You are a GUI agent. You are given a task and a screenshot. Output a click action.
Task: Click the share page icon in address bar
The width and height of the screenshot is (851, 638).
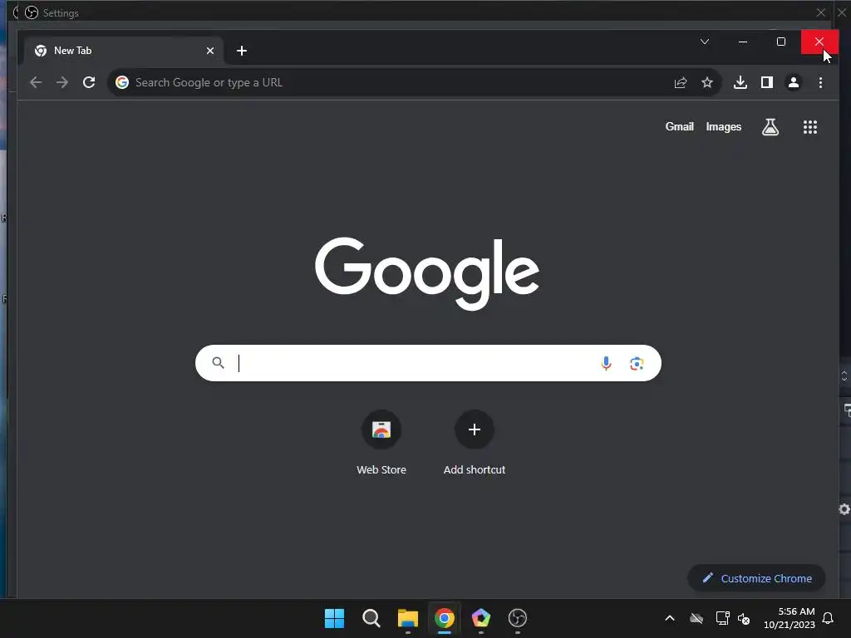point(681,82)
